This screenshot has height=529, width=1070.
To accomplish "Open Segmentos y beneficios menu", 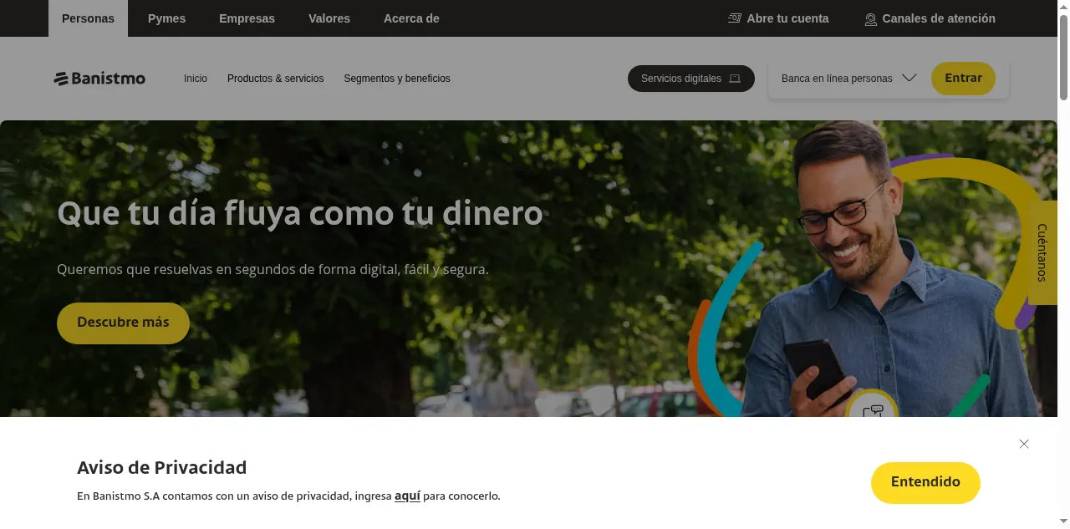I will pos(397,79).
